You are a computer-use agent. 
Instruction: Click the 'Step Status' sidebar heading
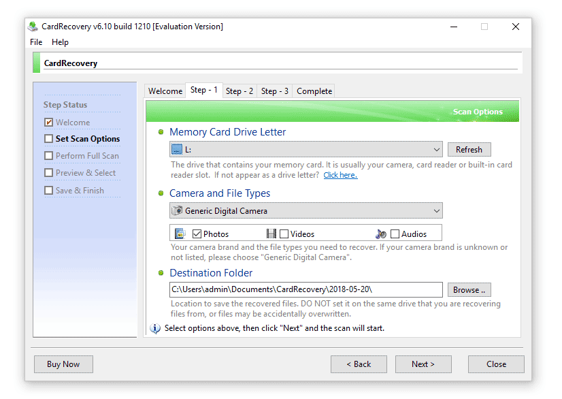coord(65,105)
